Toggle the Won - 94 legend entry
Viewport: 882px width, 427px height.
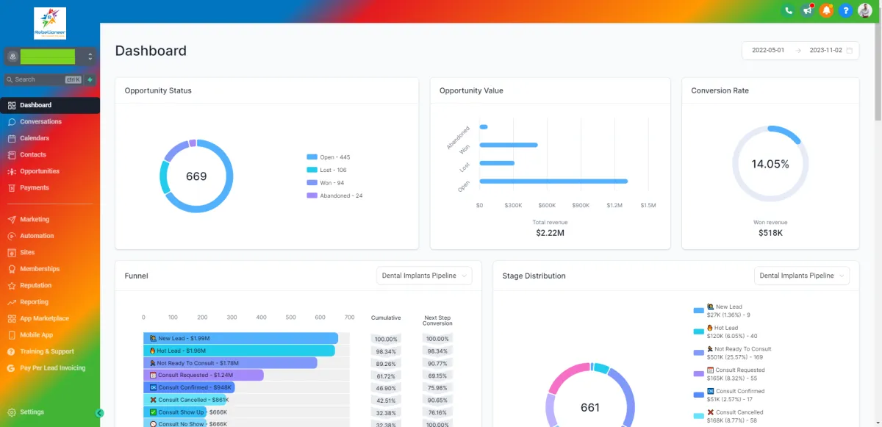click(325, 183)
